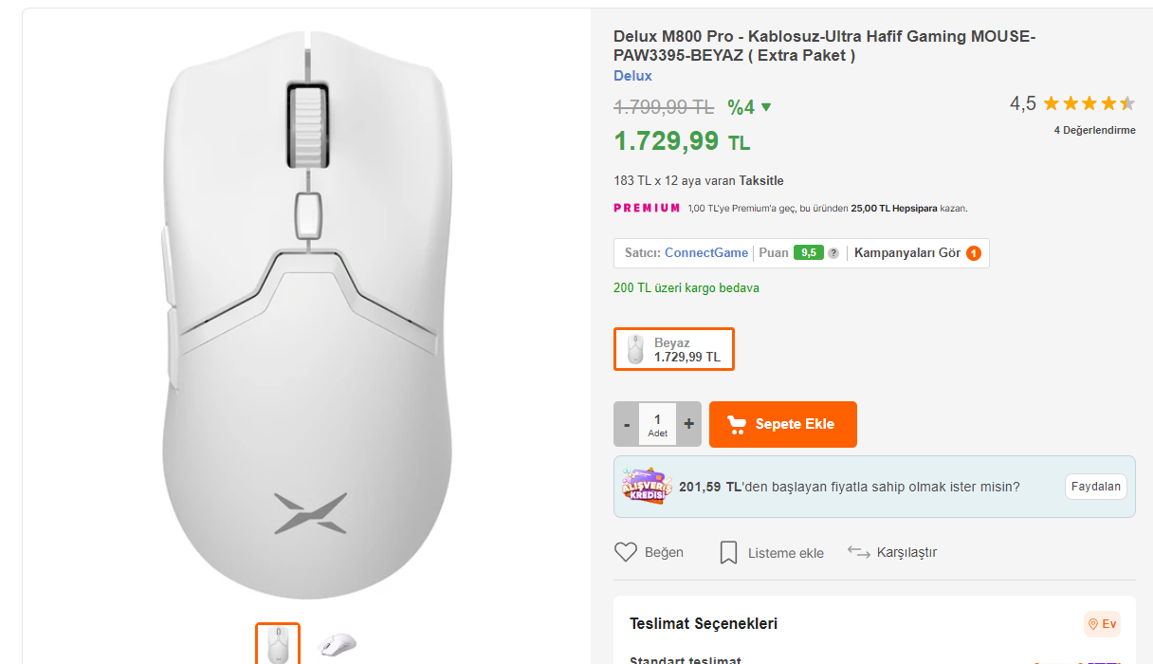Screen dimensions: 1153x664
Task: Click the orange campaign count badge
Action: point(973,253)
